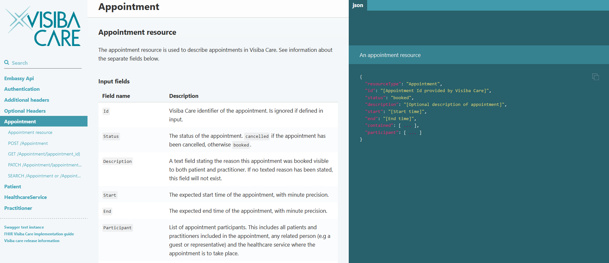Click the "description" line in JSON example
609x263 pixels.
(x=436, y=105)
